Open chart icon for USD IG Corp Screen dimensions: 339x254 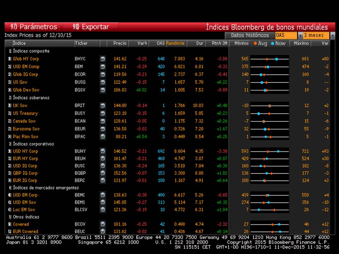[103, 166]
